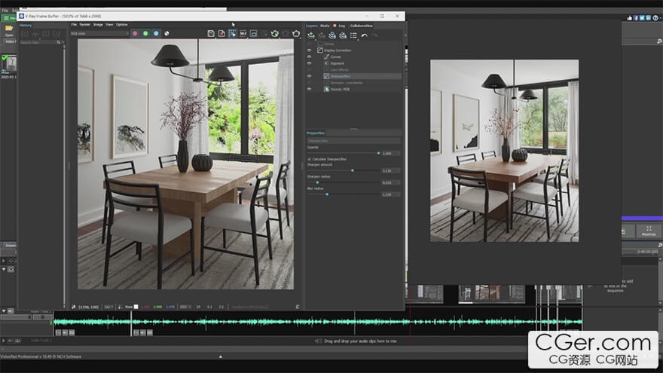
Task: Click the load layer tree preset icon
Action: tap(343, 35)
